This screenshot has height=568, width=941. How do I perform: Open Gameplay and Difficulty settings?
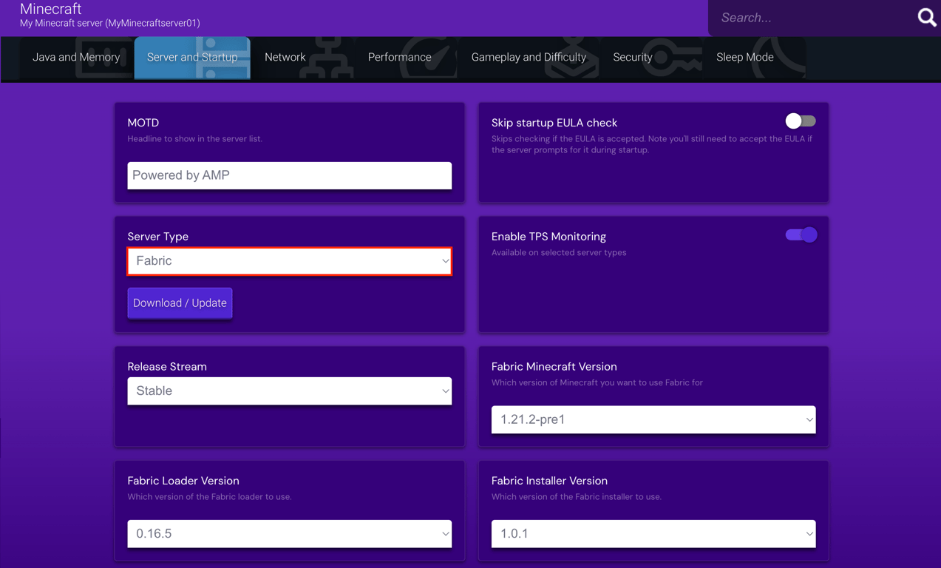tap(530, 57)
